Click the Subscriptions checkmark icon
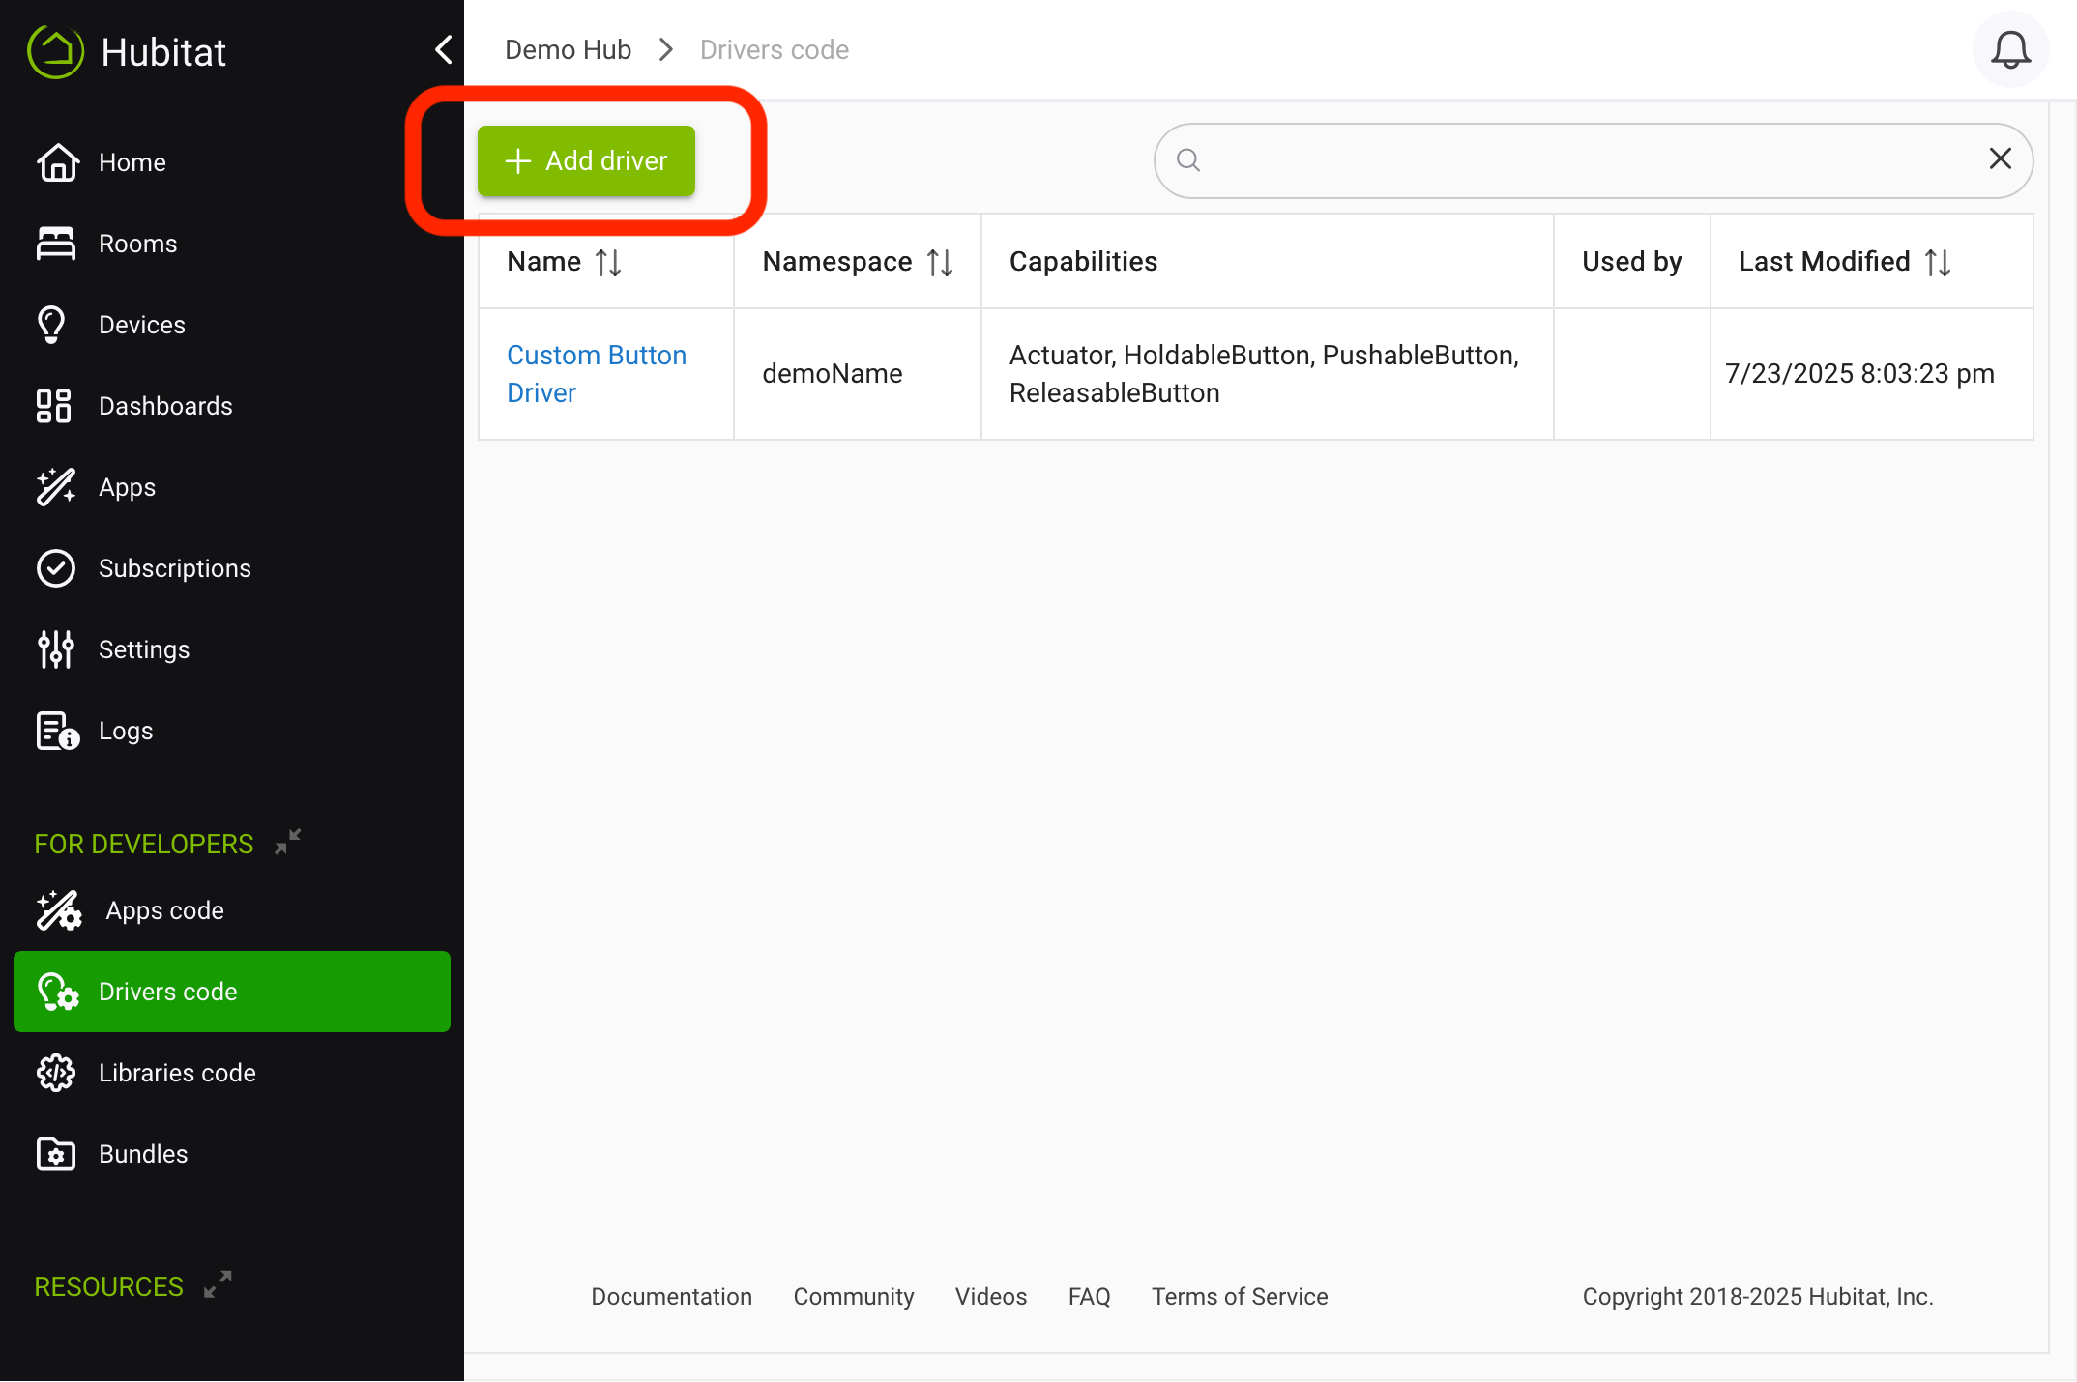Screen dimensions: 2077x1382 pyautogui.click(x=56, y=568)
